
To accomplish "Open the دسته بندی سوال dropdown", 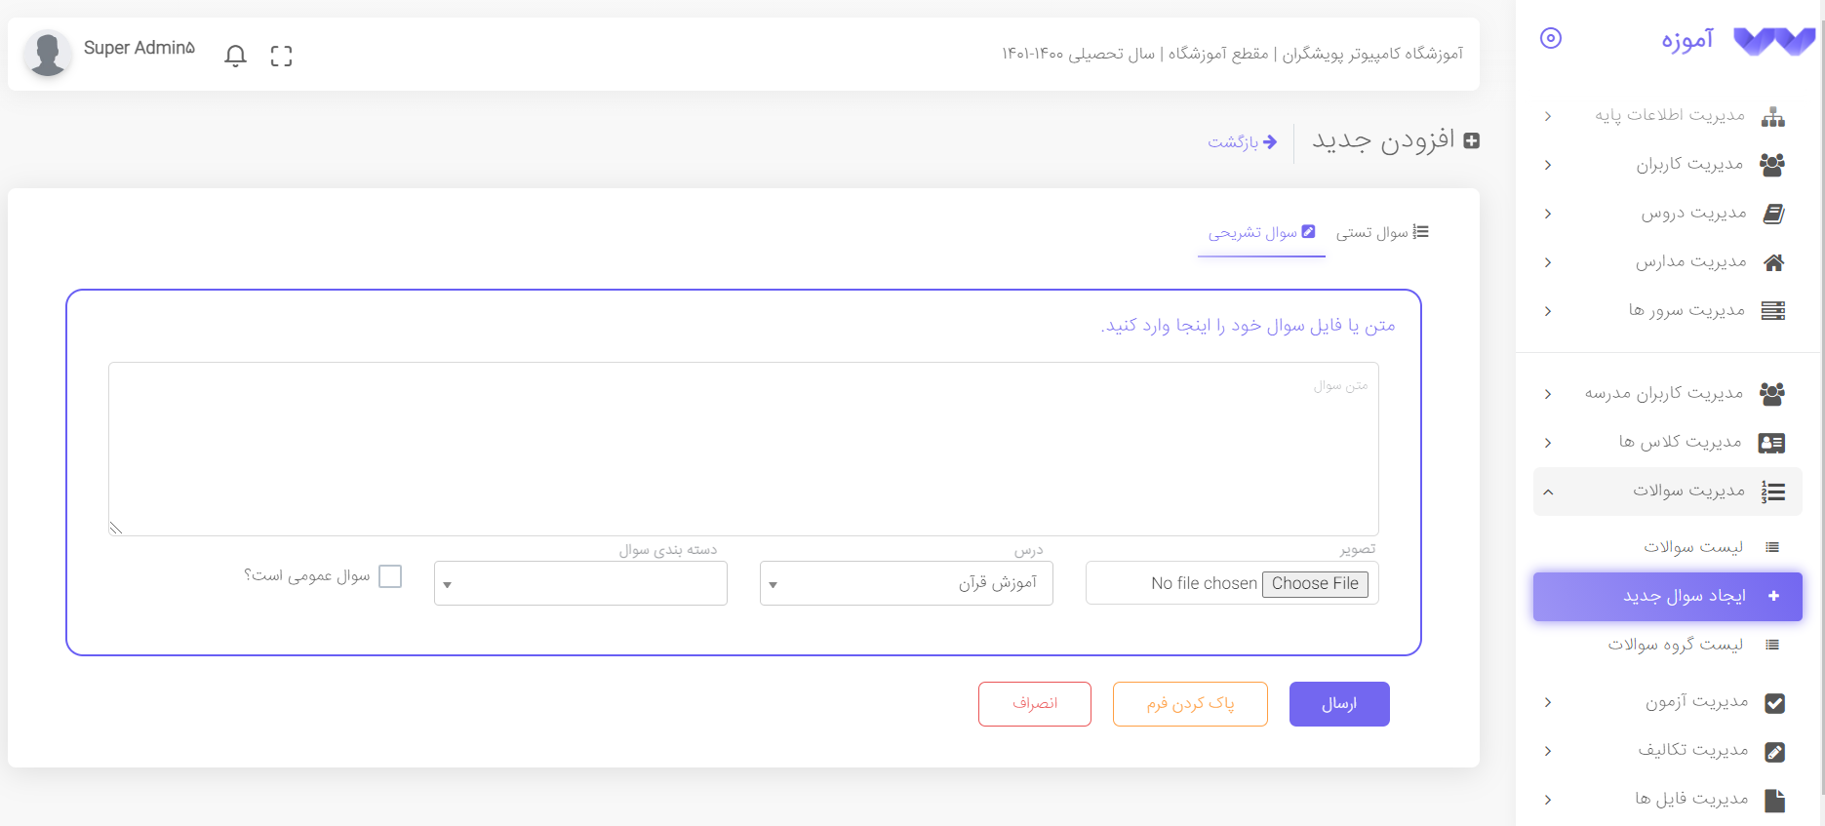I will 580,583.
